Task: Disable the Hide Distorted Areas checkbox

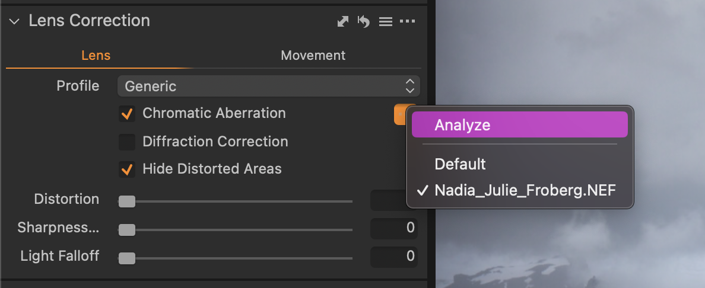Action: tap(127, 169)
